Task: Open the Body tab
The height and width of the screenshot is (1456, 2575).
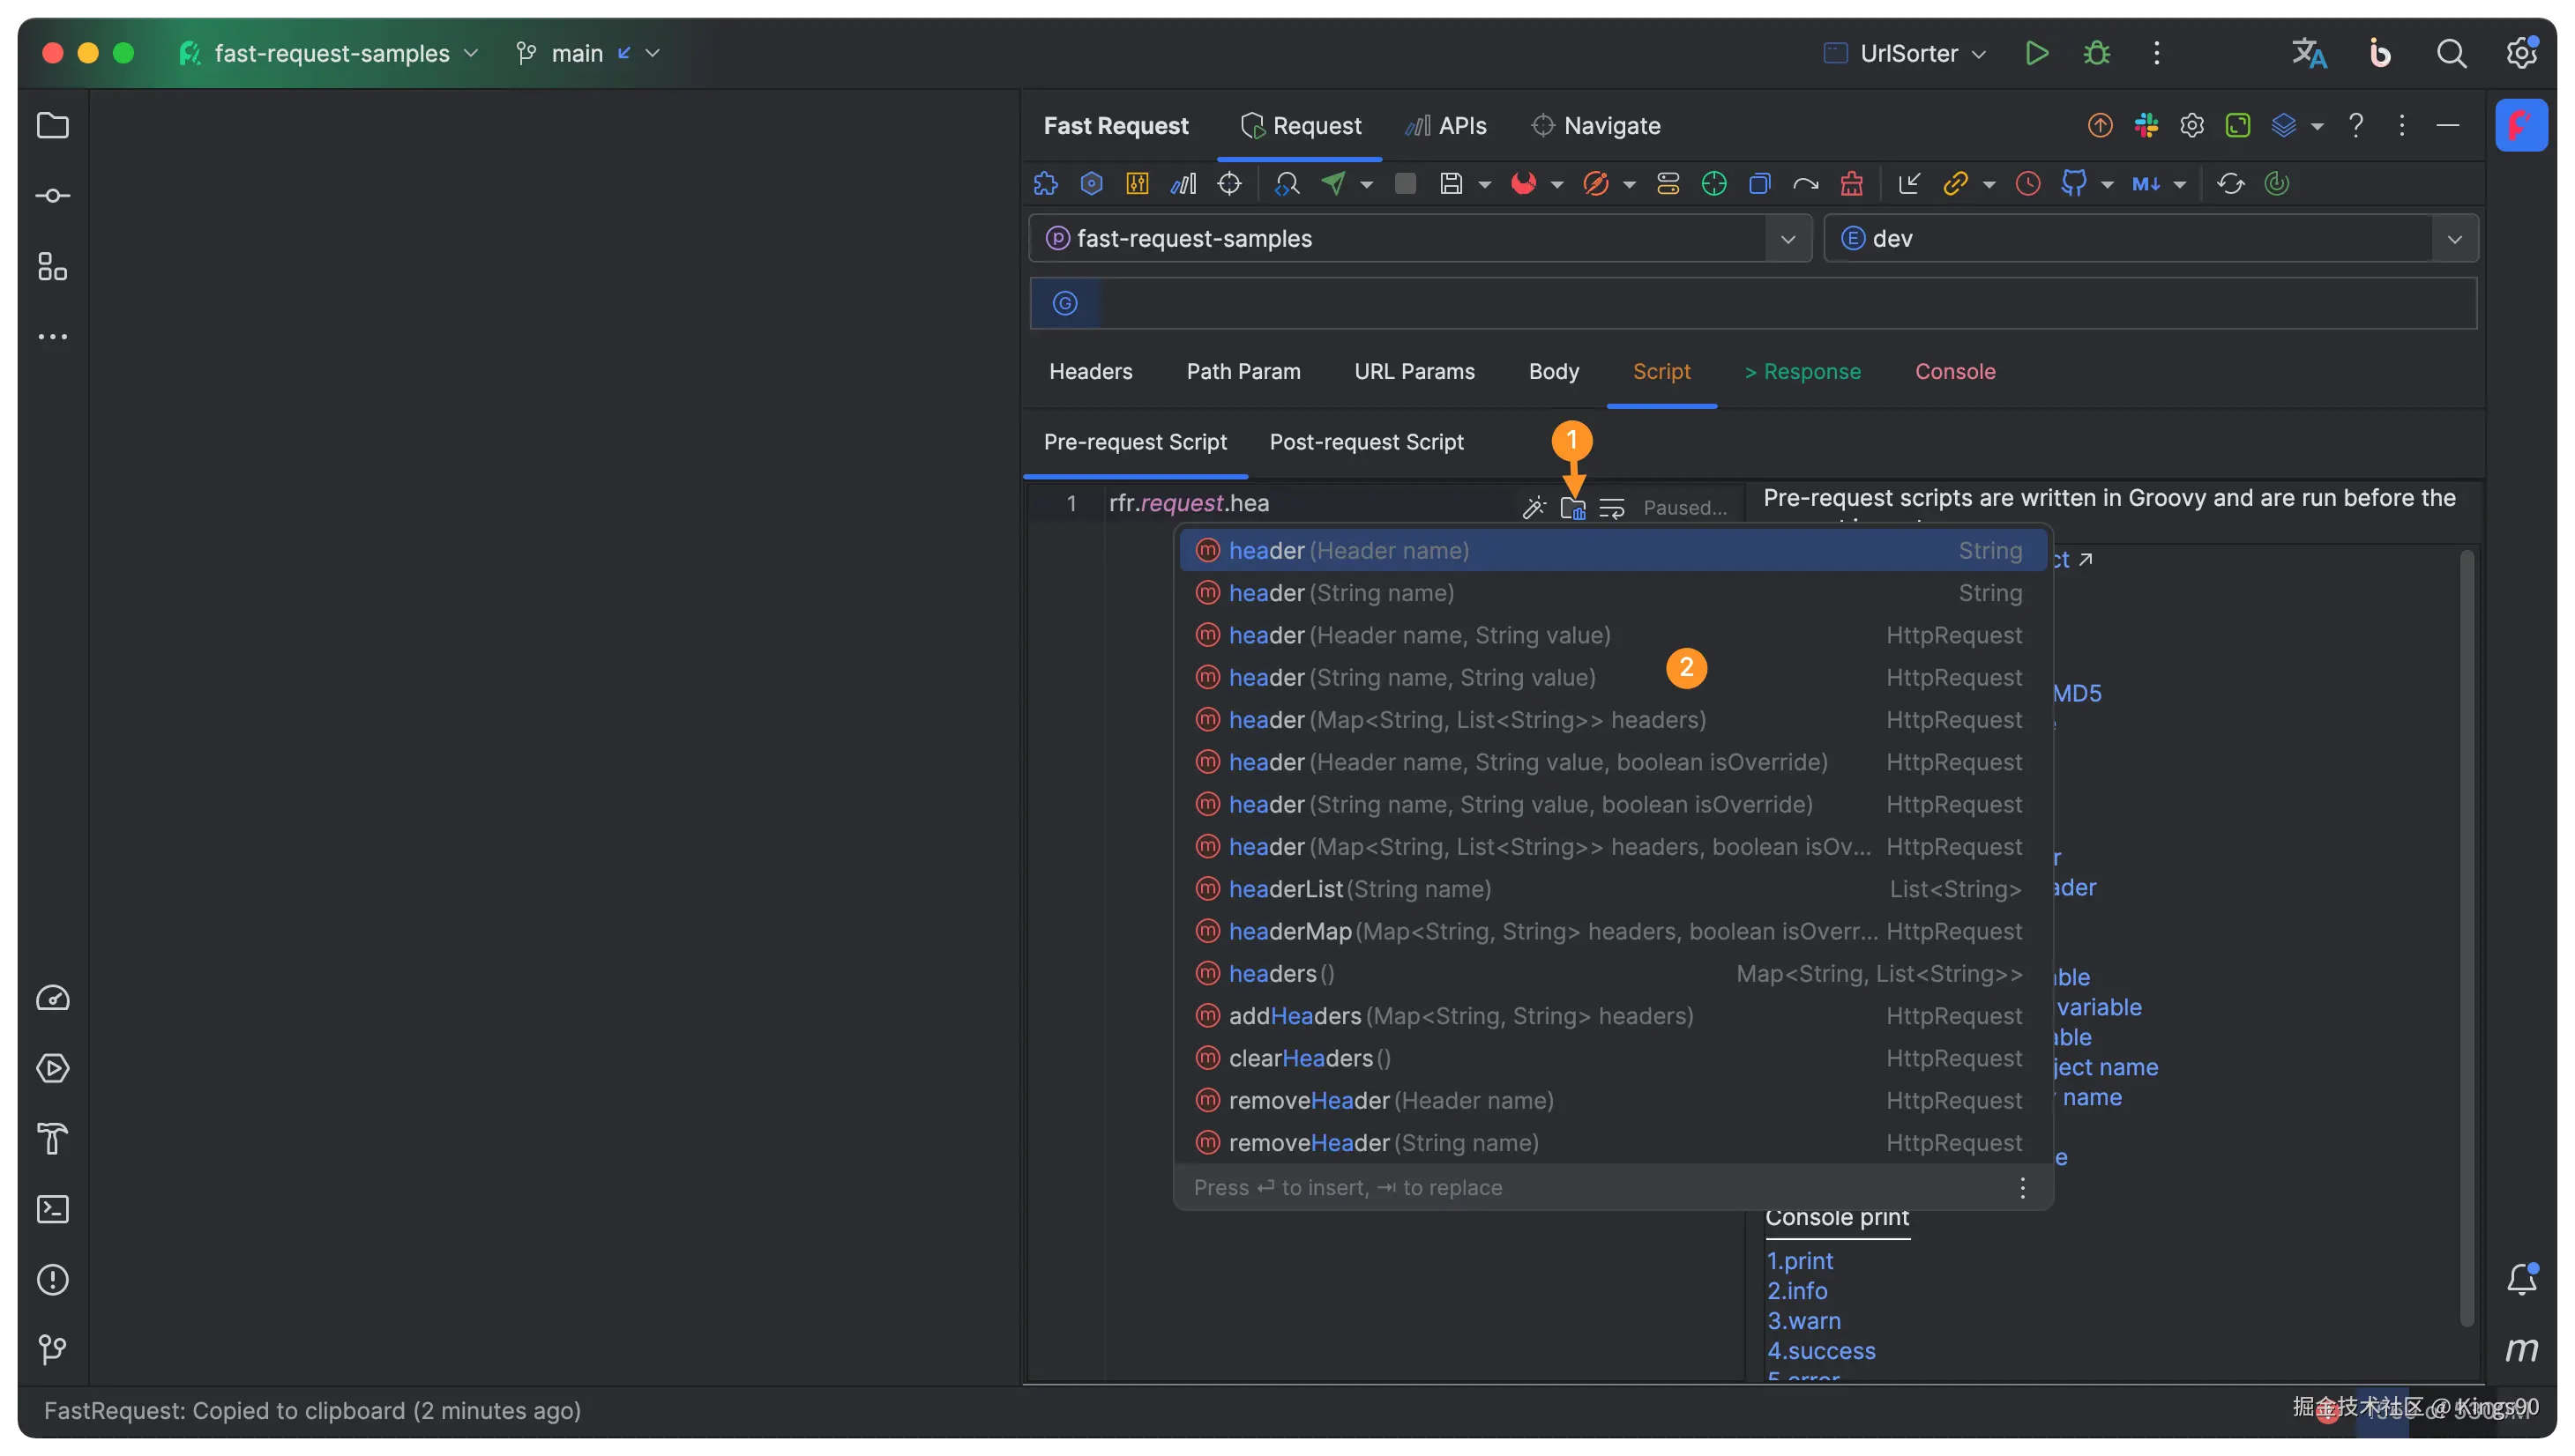Action: coord(1554,371)
